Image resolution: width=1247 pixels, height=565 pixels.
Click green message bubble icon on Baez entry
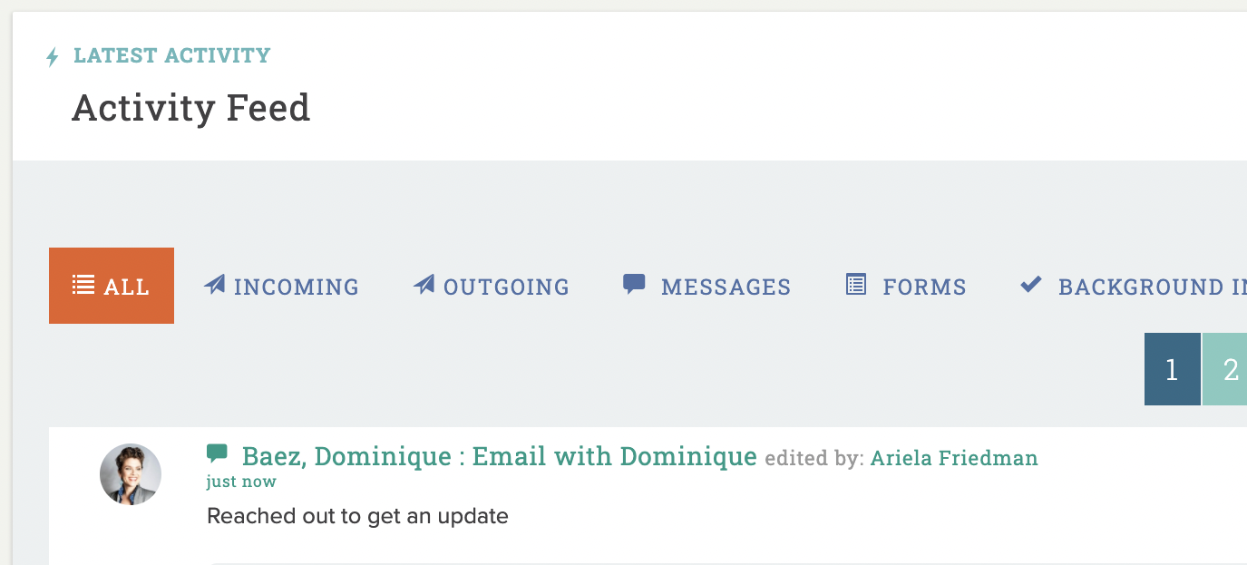pyautogui.click(x=217, y=453)
